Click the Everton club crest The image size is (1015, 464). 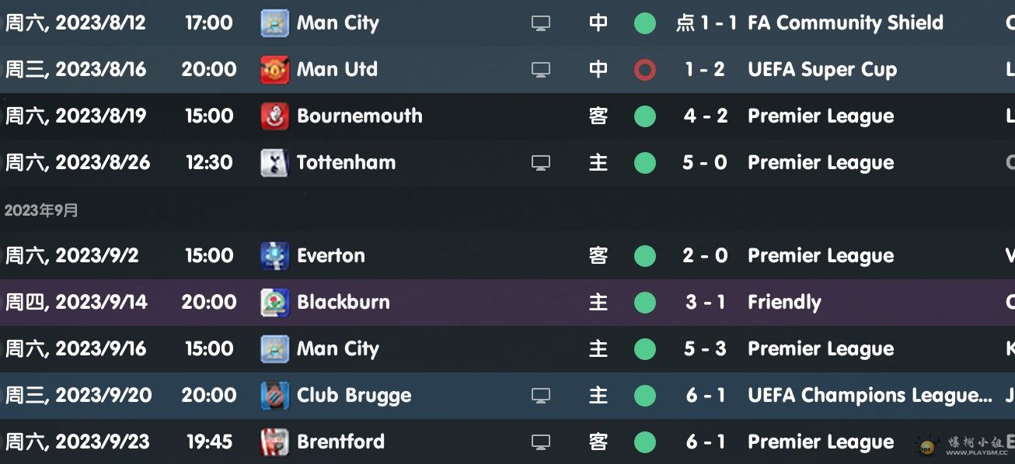(x=274, y=256)
